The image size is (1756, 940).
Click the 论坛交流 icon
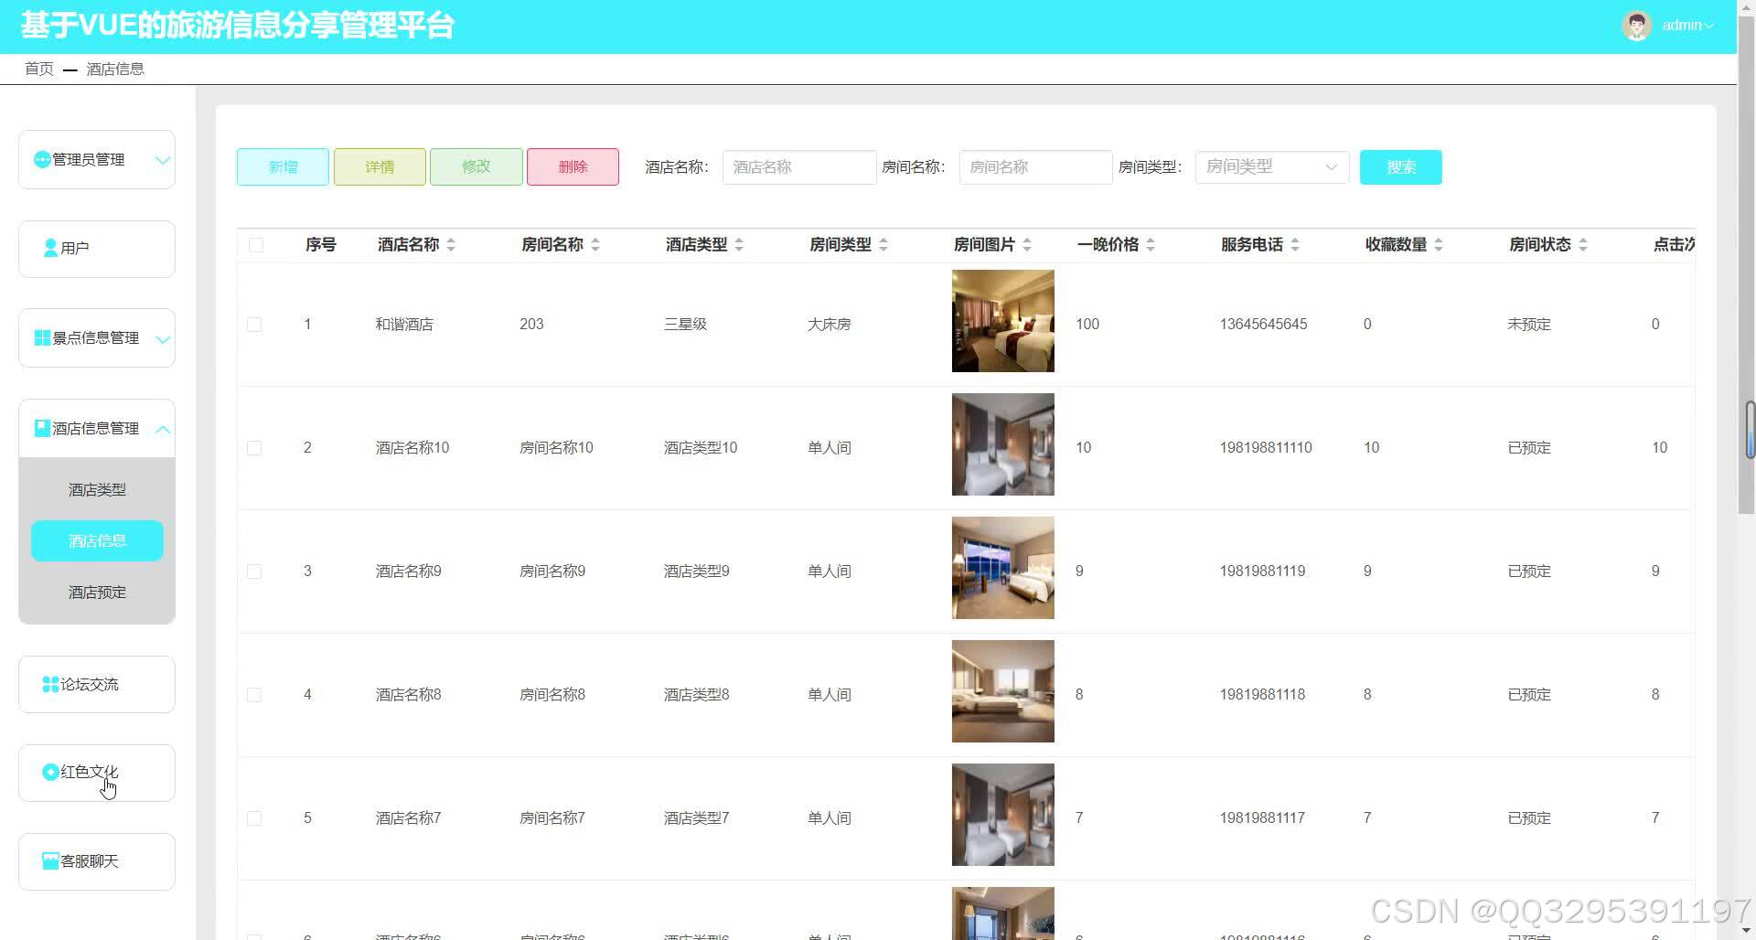pos(50,684)
